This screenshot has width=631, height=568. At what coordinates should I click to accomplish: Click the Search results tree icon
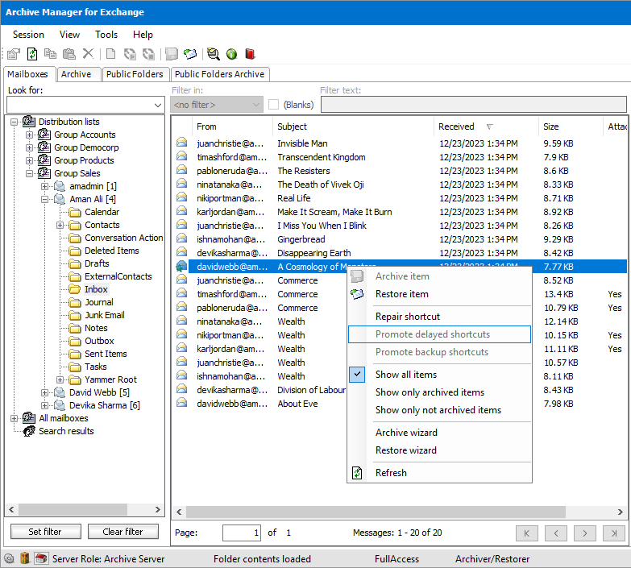(x=29, y=431)
